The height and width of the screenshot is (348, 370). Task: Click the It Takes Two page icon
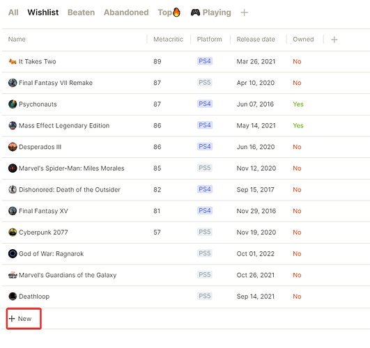click(13, 61)
